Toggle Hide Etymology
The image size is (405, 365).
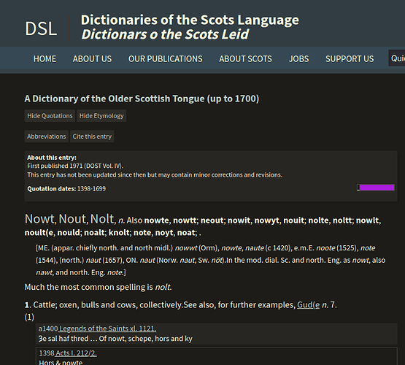tap(101, 116)
